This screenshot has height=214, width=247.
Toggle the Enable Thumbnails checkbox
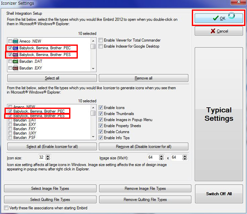[x=101, y=113]
